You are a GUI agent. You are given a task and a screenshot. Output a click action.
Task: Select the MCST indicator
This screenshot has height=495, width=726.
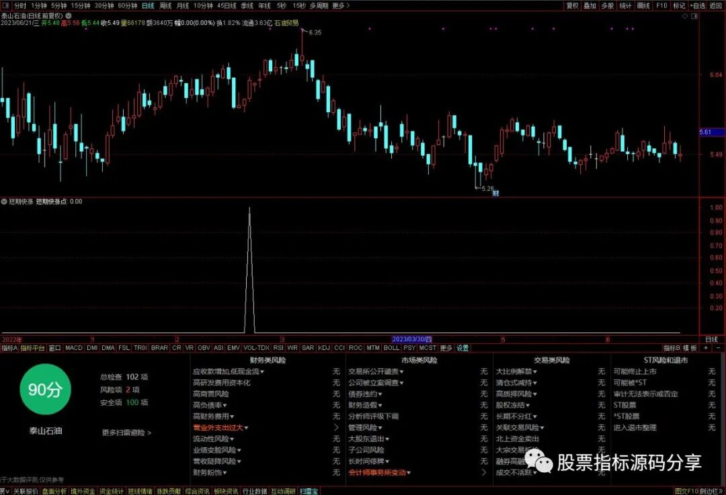tap(428, 348)
